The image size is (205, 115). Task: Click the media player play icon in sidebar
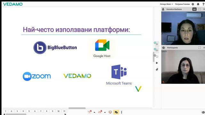157,63
